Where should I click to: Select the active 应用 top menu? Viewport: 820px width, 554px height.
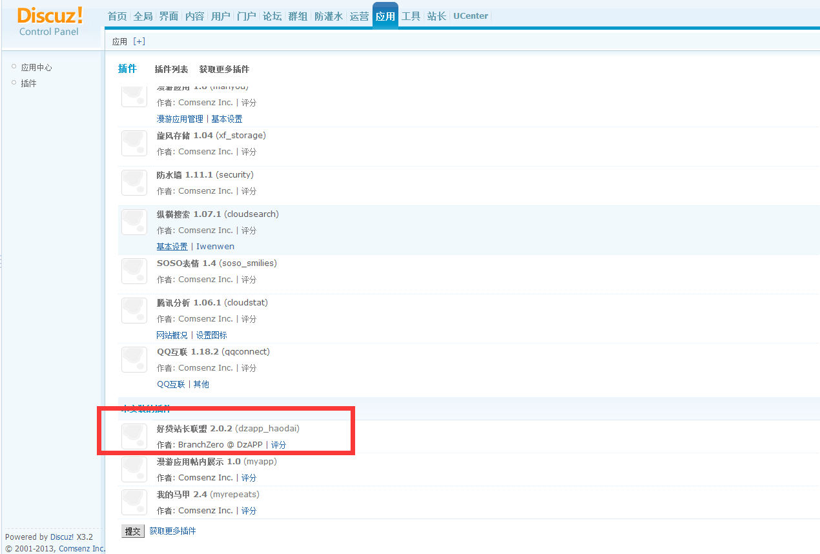pos(385,16)
